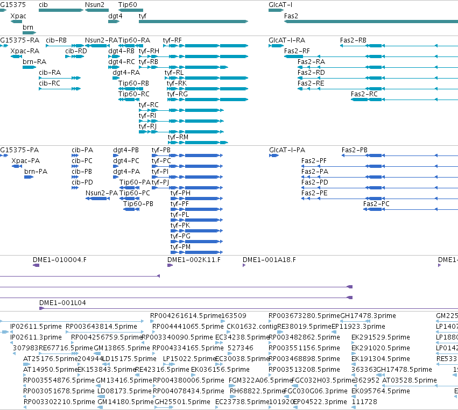Click the EK095764.5prime EST label

coord(381,391)
